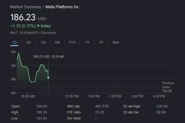Show the 1M price history
Image resolution: width=185 pixels, height=123 pixels.
43,42
